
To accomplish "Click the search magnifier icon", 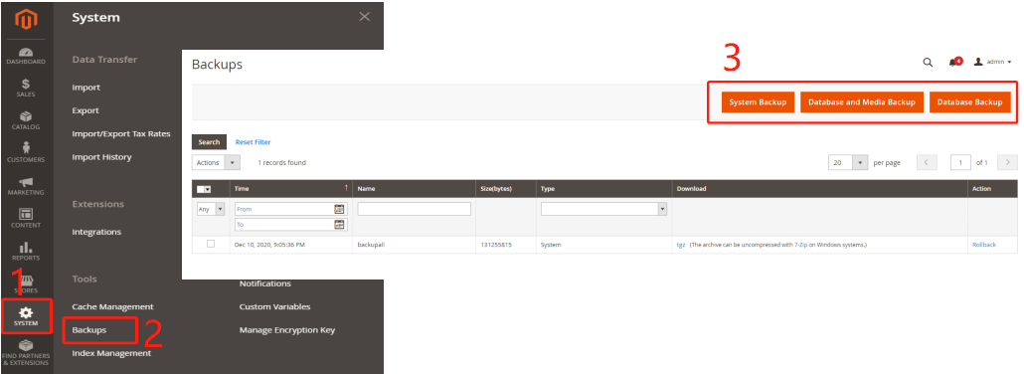I will [928, 62].
